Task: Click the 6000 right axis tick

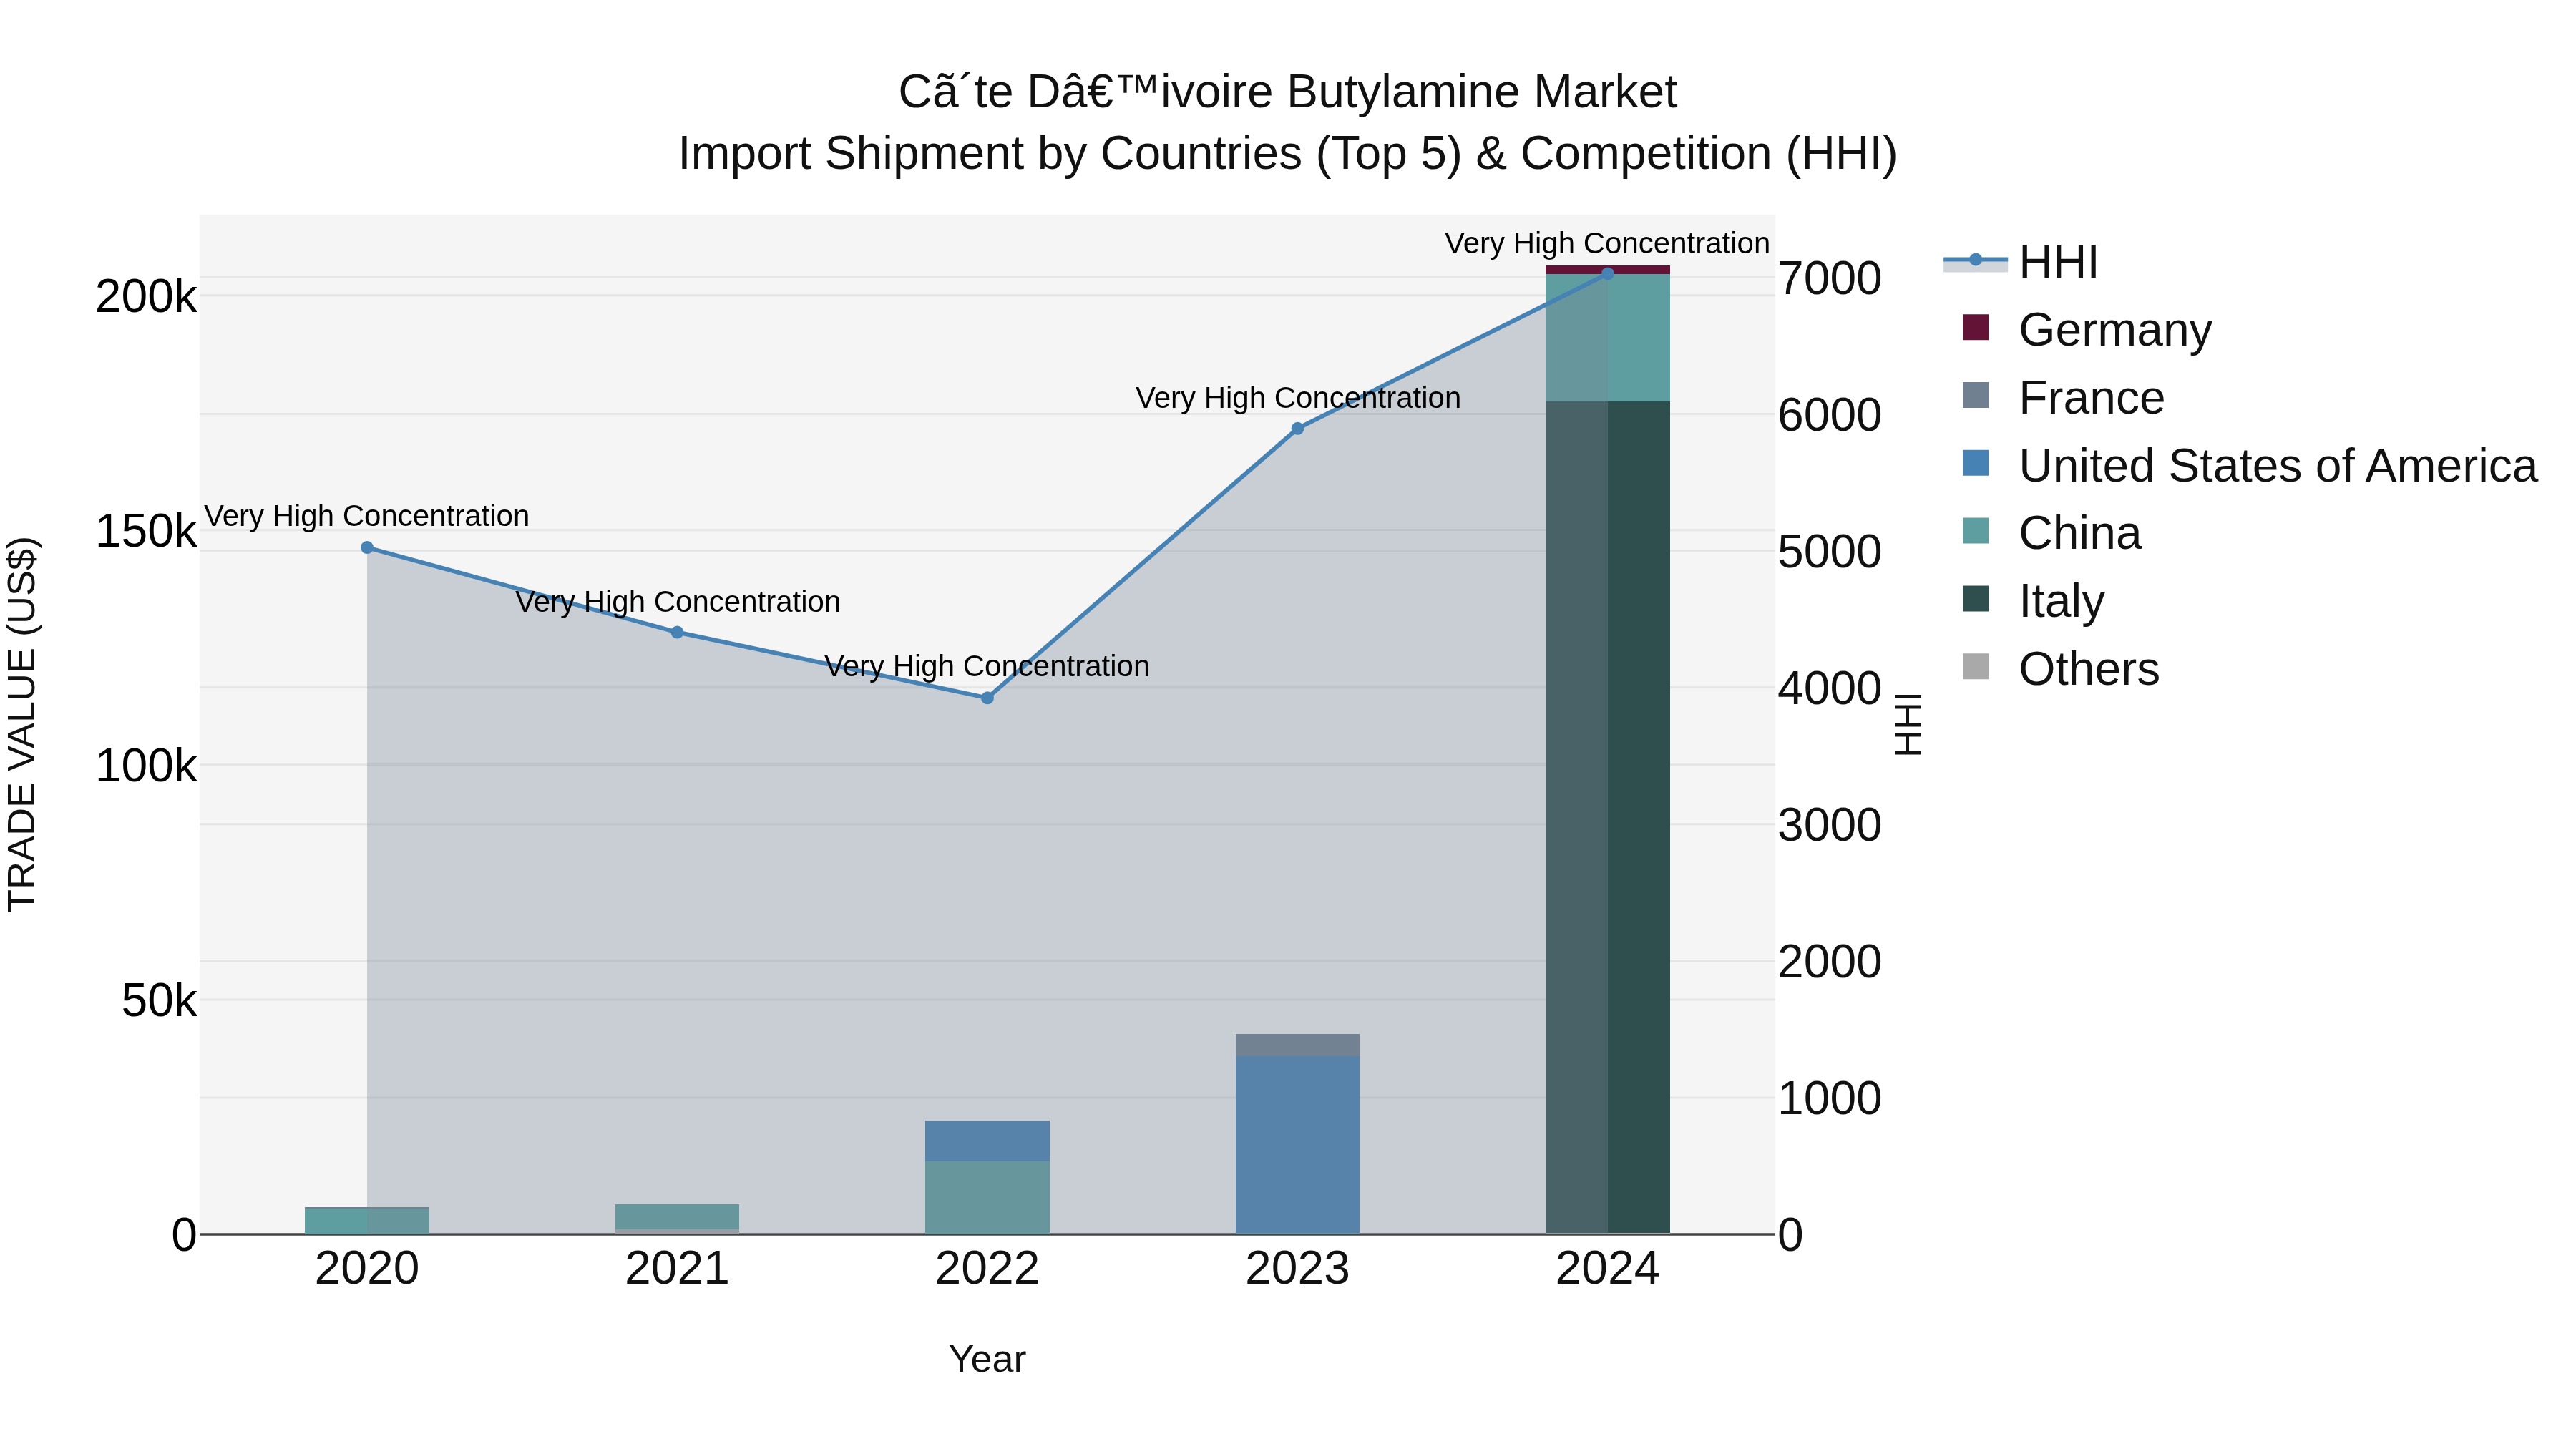Action: pyautogui.click(x=1830, y=415)
